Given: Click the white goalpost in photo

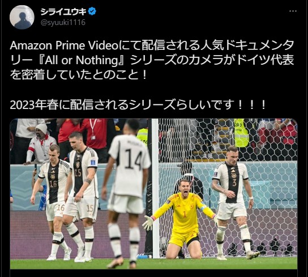Looking at the screenshot, I should coord(155,187).
